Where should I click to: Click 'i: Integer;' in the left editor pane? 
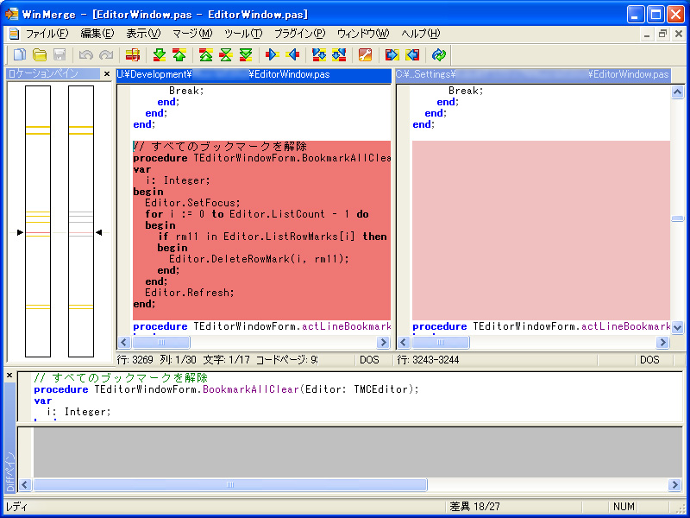click(x=178, y=180)
